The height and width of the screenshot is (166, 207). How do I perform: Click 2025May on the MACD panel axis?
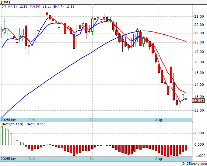tap(8, 159)
